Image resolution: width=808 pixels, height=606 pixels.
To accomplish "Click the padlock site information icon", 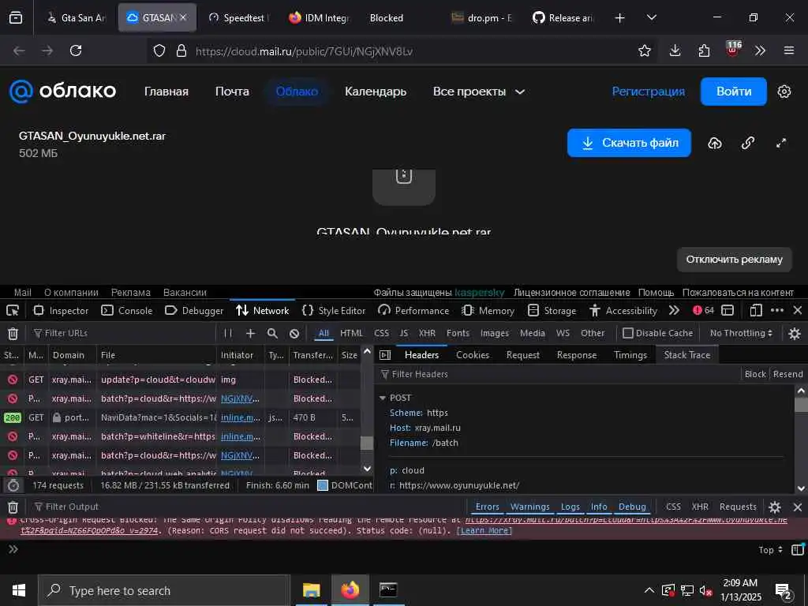I will tap(181, 51).
